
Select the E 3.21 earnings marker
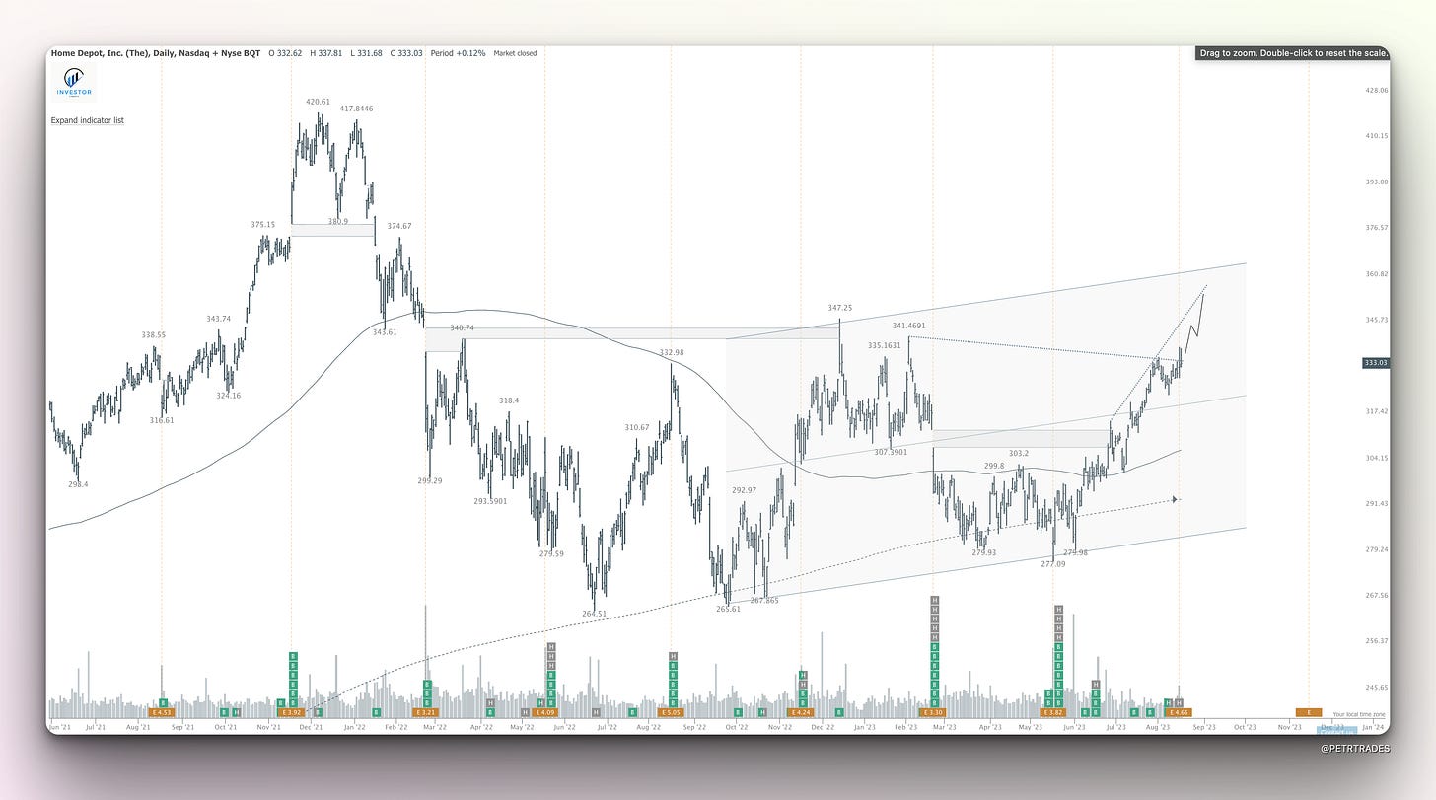(426, 712)
